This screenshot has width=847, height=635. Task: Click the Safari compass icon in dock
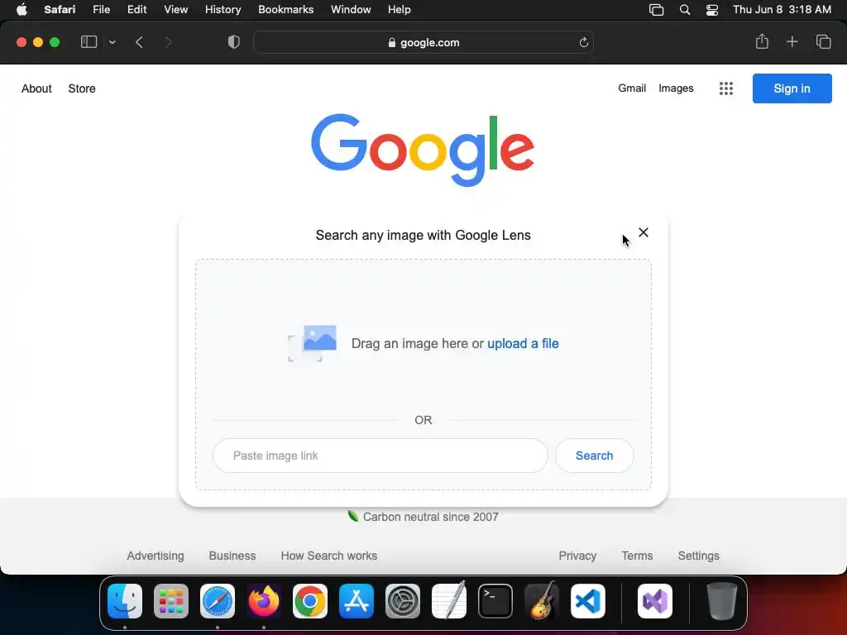click(218, 601)
